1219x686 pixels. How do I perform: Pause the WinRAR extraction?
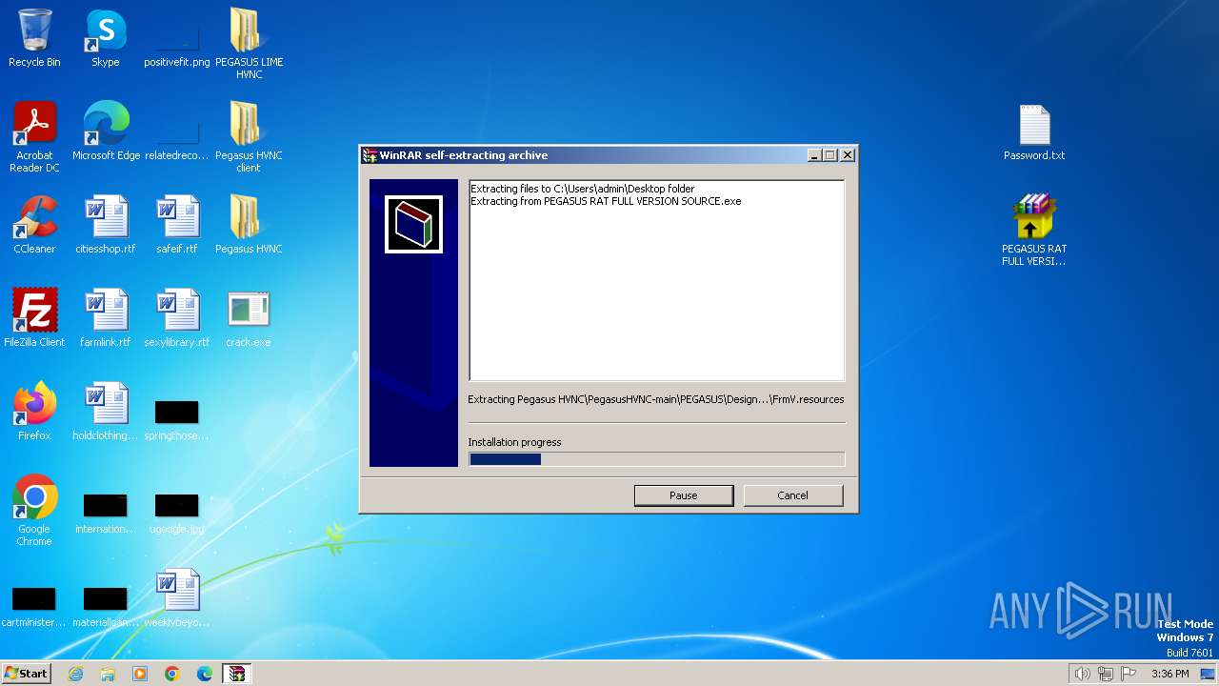point(684,495)
